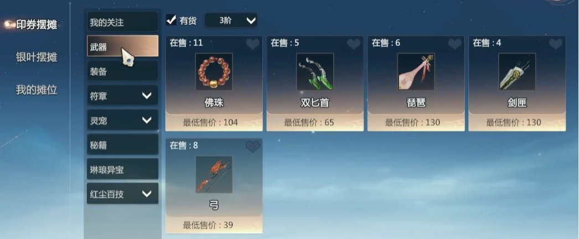Image resolution: width=579 pixels, height=239 pixels.
Task: Favorite 双匕首 with its heart icon
Action: pyautogui.click(x=354, y=44)
